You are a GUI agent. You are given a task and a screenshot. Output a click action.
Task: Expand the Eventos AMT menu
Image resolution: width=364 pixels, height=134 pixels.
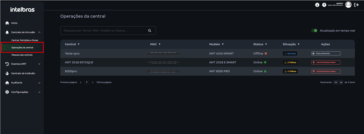[39, 64]
